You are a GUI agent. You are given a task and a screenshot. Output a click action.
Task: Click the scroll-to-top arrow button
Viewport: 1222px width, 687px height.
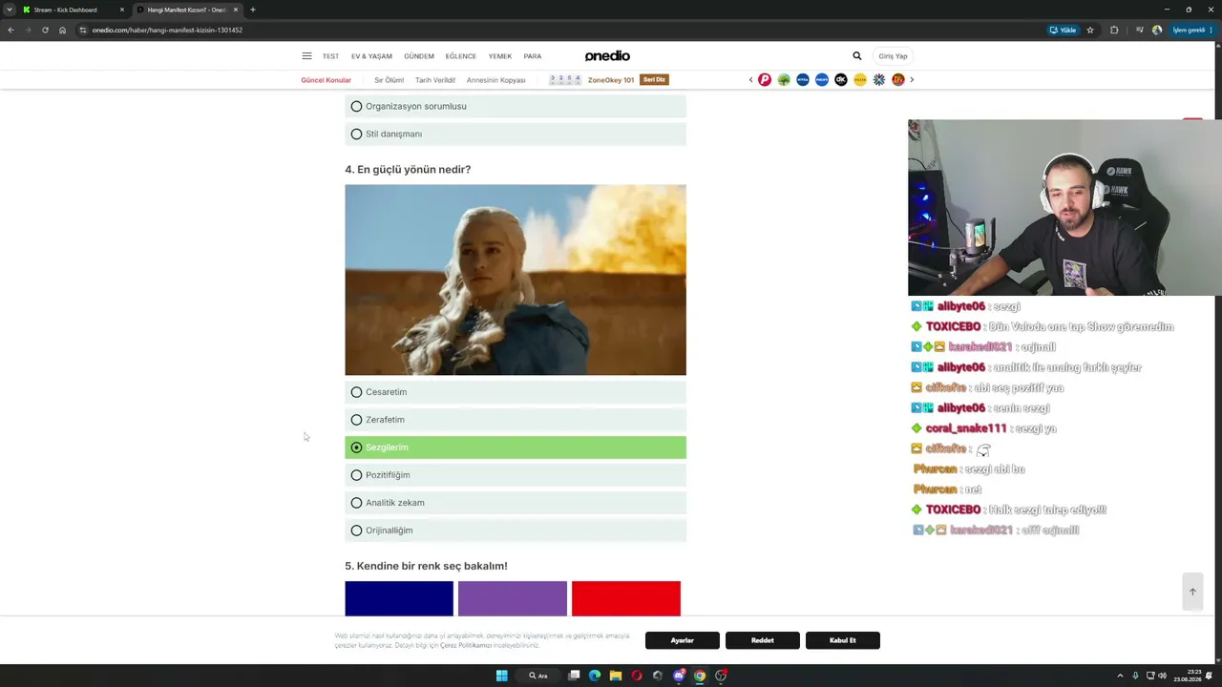tap(1192, 592)
